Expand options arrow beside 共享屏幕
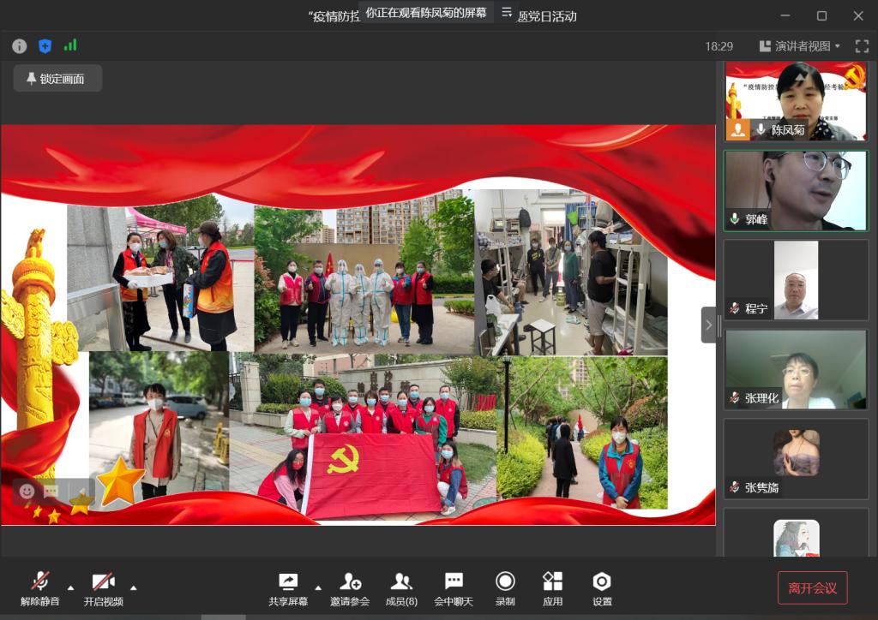Viewport: 878px width, 620px height. [x=318, y=587]
